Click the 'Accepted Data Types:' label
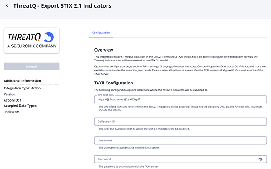The width and height of the screenshot is (271, 169). point(20,106)
